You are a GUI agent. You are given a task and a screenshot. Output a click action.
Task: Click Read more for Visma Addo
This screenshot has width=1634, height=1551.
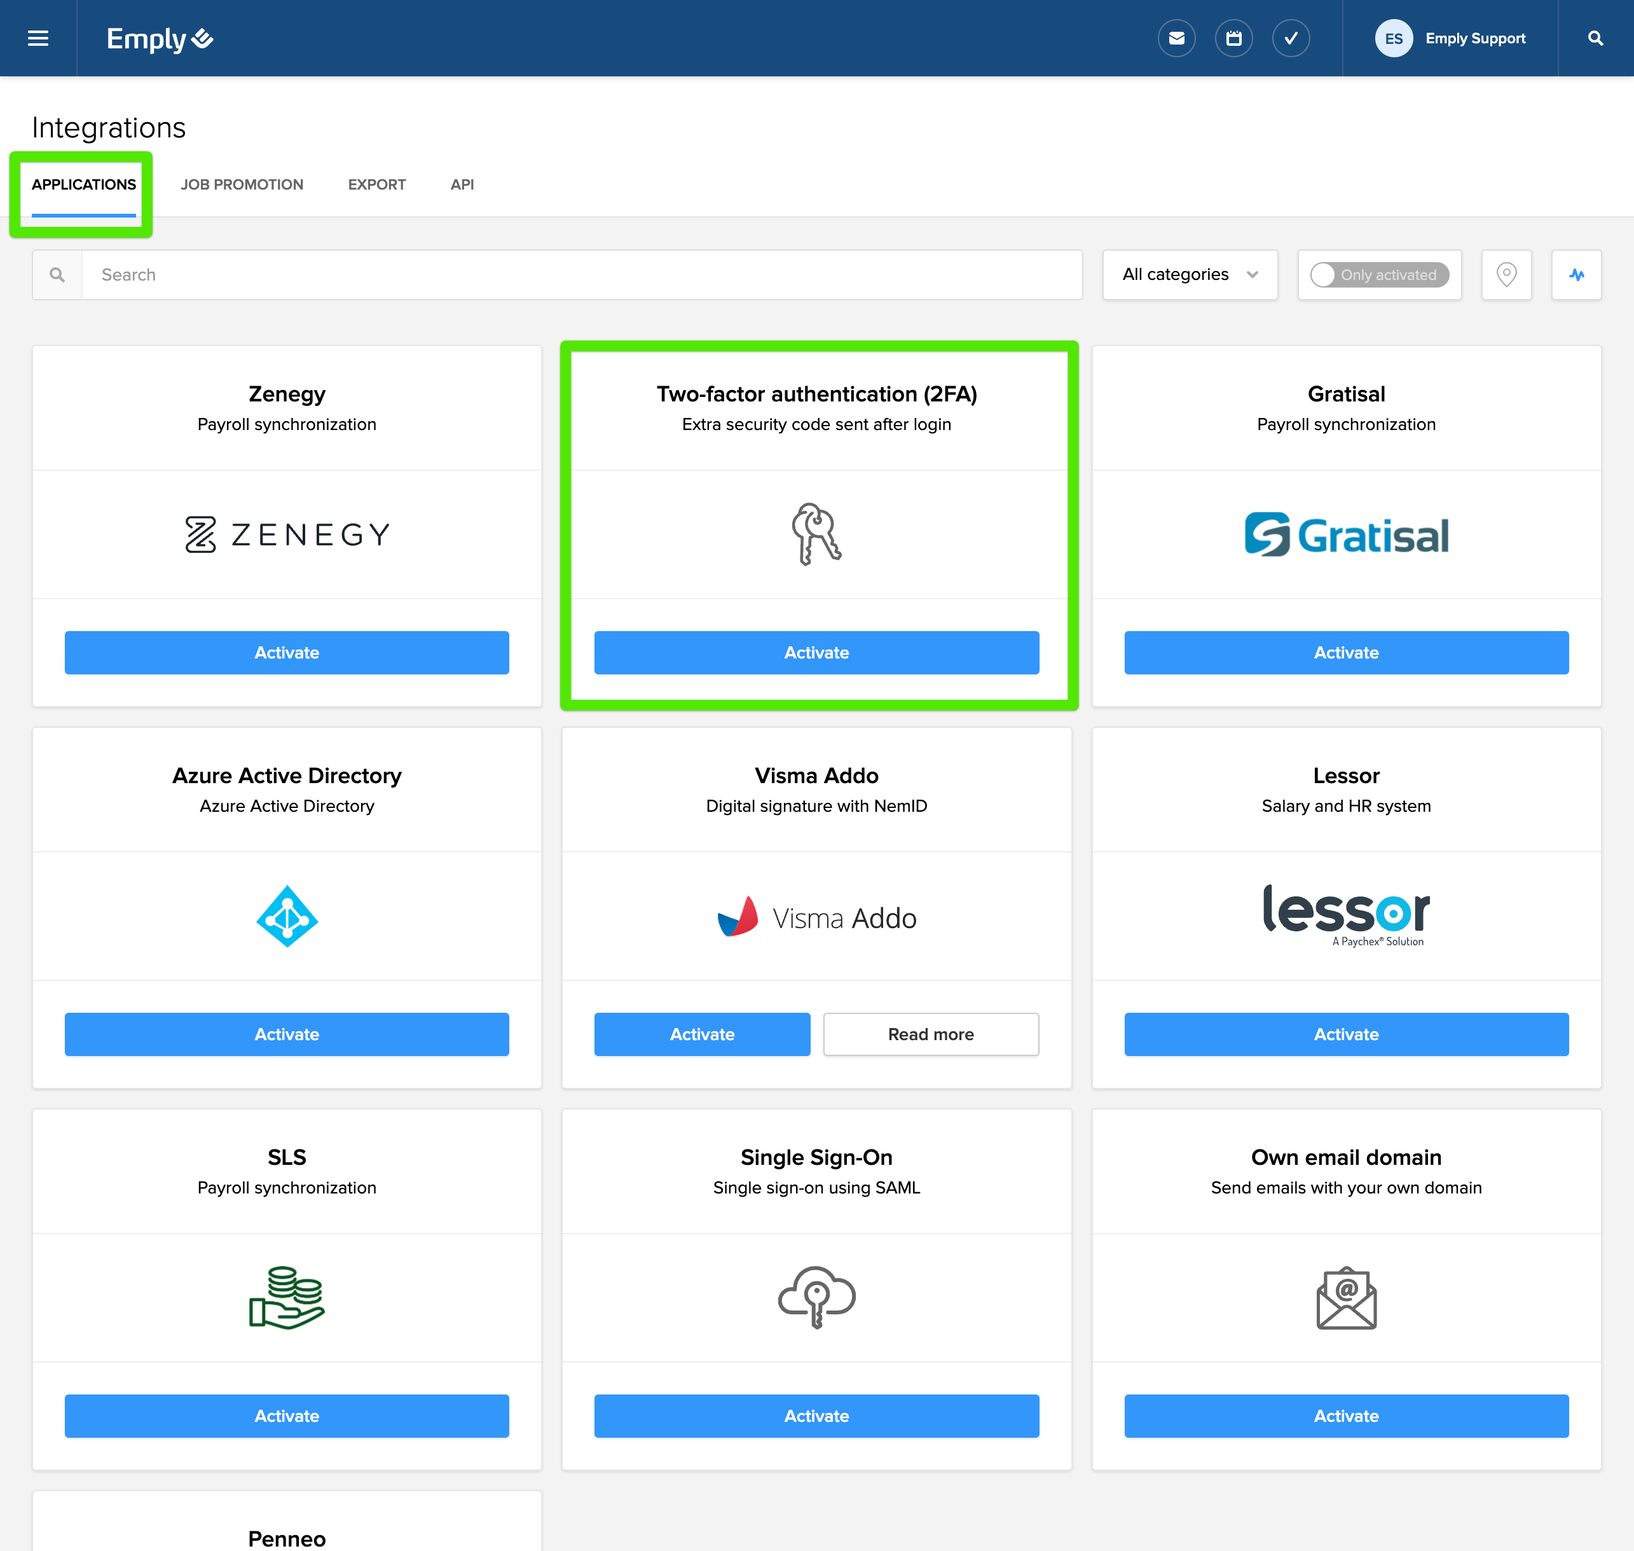pyautogui.click(x=930, y=1034)
